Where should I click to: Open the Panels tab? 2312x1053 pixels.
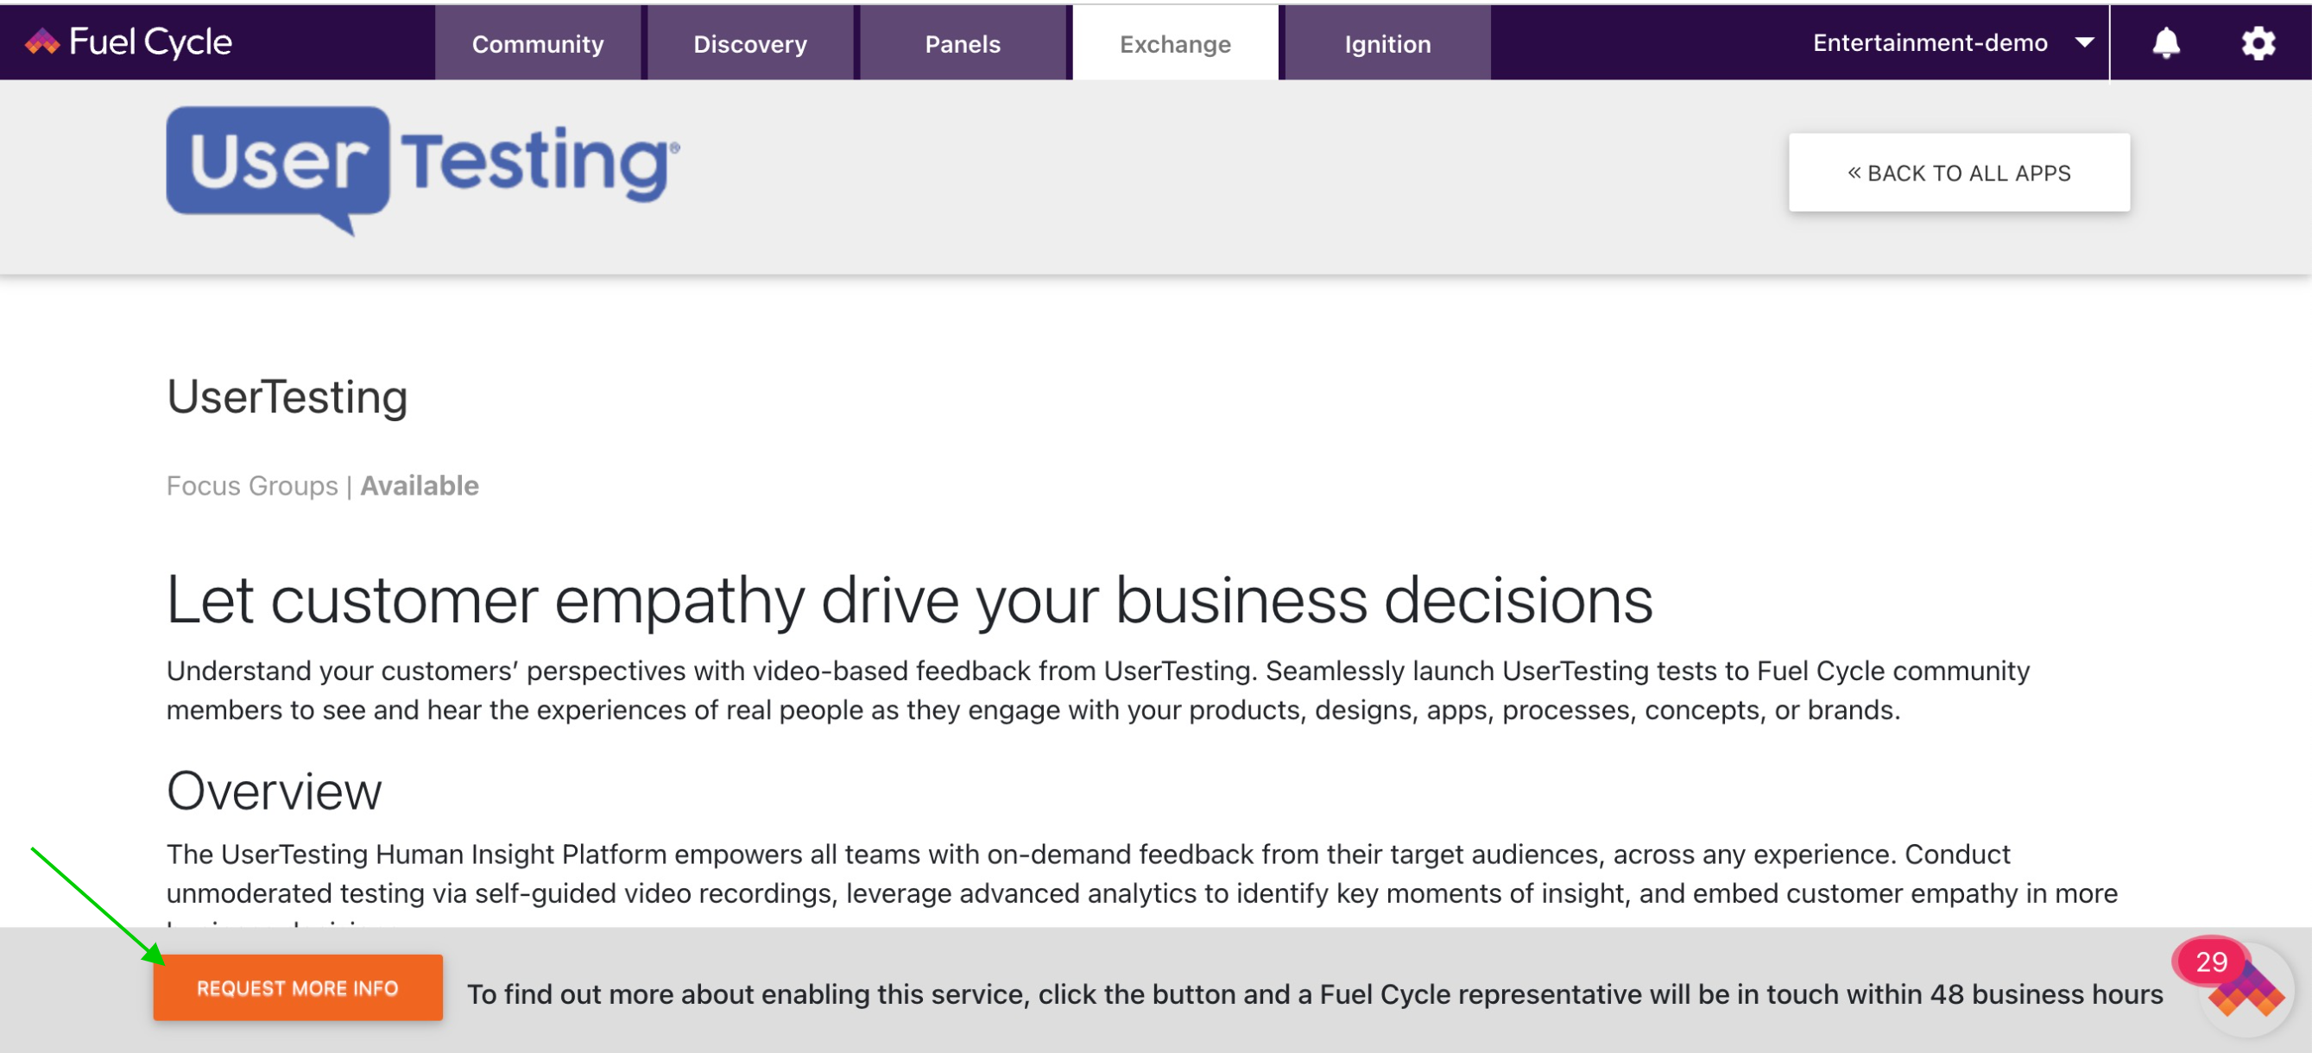[962, 43]
